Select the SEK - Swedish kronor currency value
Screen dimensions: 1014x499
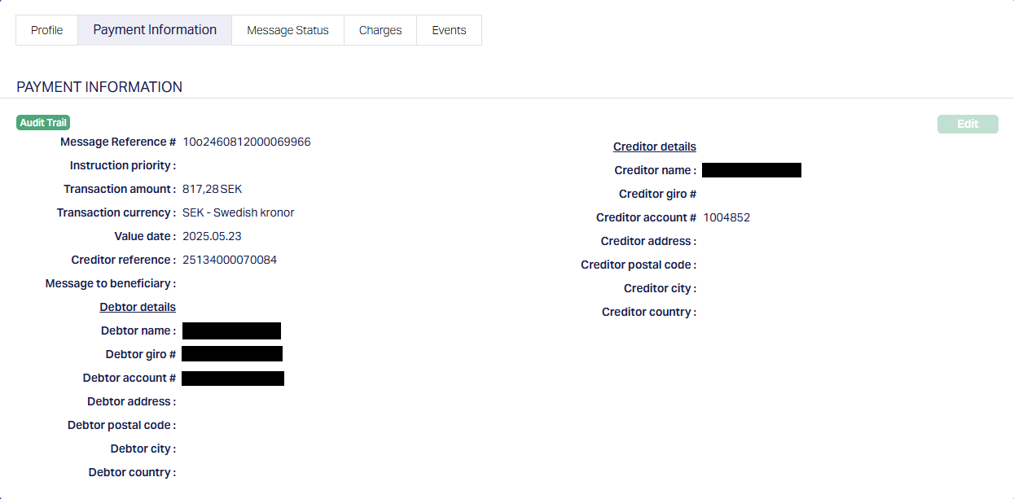click(238, 212)
